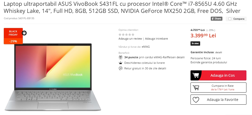The height and width of the screenshot is (115, 252).
Task: Open the eMAG seller link
Action: [x=145, y=47]
